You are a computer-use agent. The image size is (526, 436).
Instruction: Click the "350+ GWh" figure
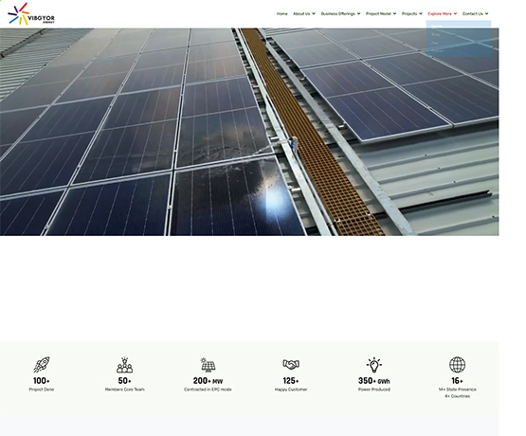coord(374,381)
